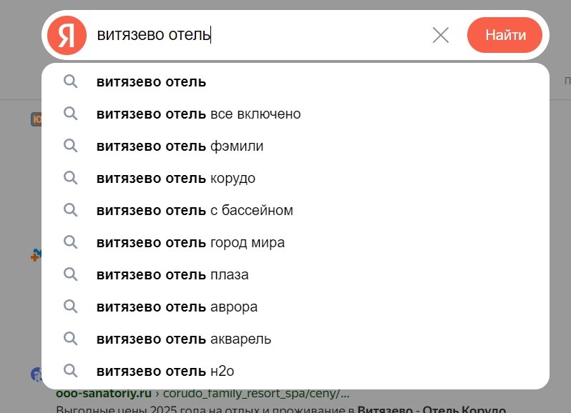The width and height of the screenshot is (571, 413).
Task: Select suggestion витязево отель плаза
Action: click(296, 274)
